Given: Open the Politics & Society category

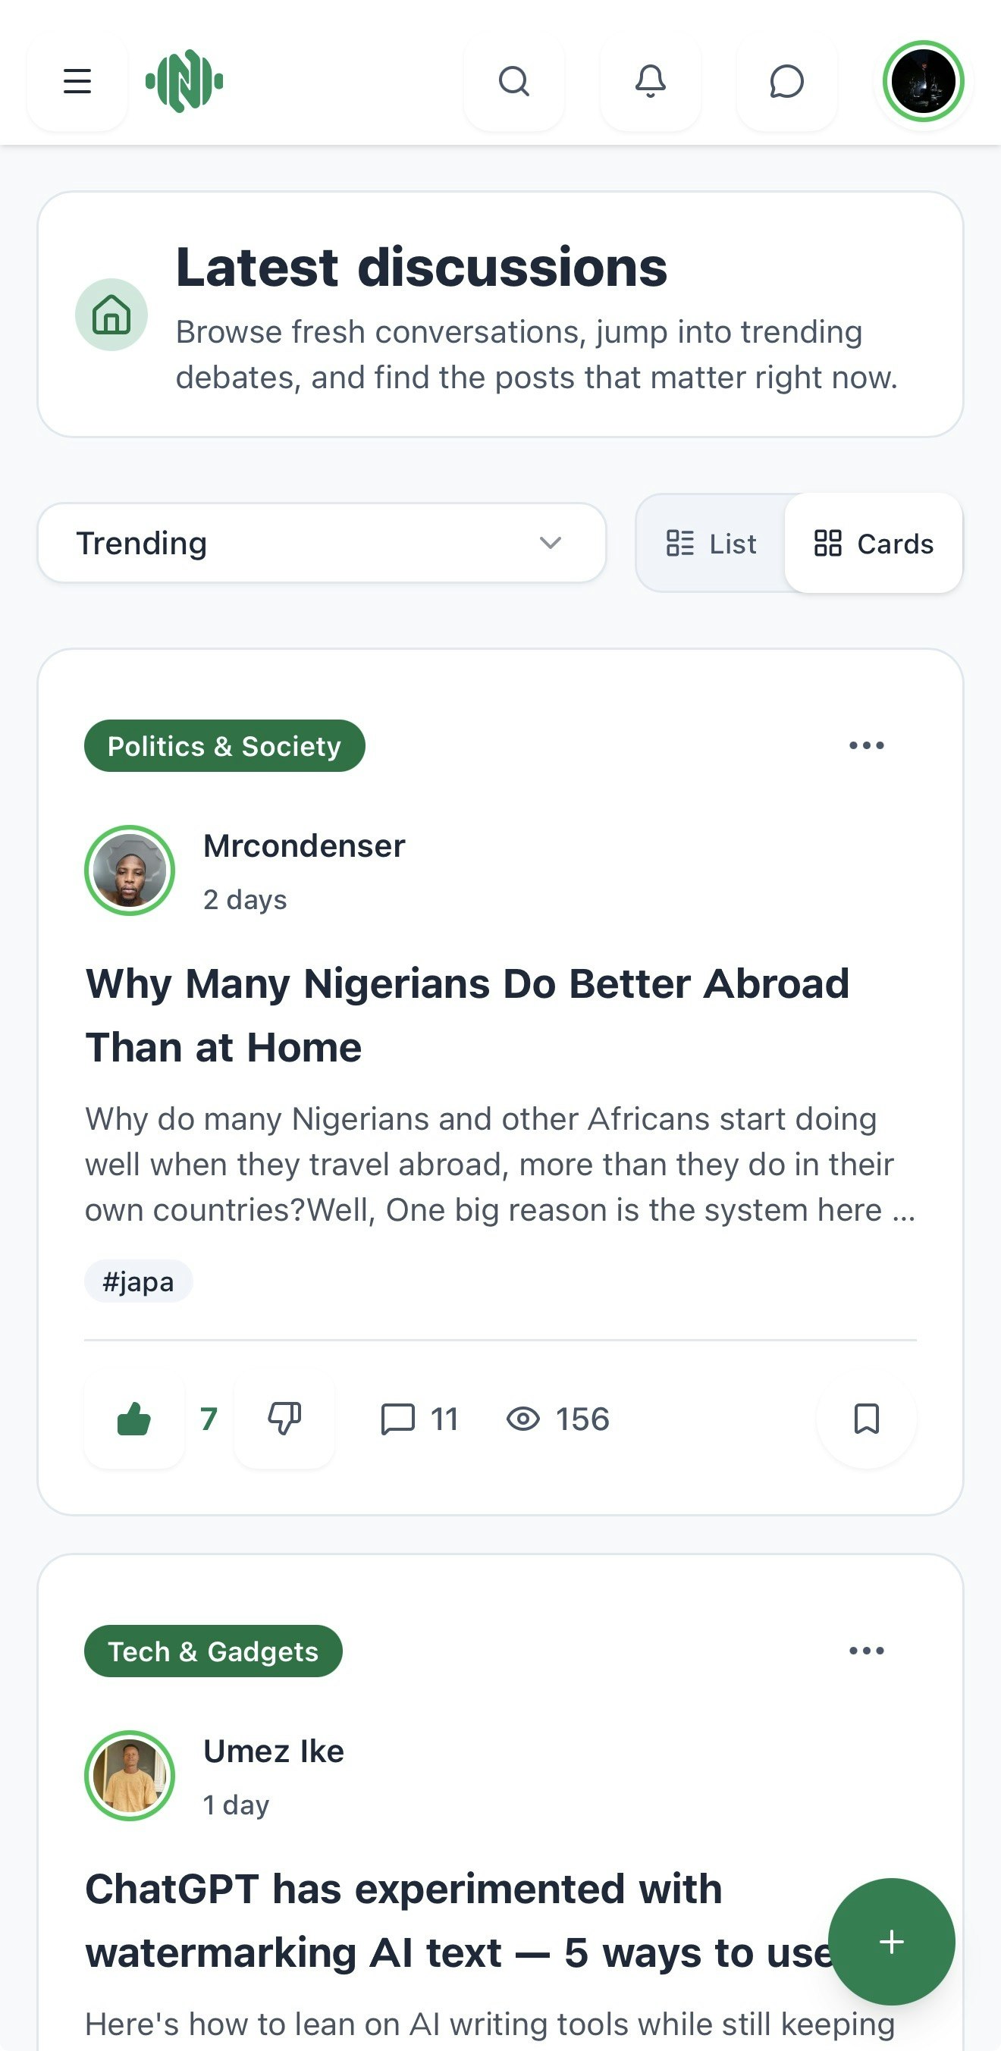Looking at the screenshot, I should click(x=224, y=746).
